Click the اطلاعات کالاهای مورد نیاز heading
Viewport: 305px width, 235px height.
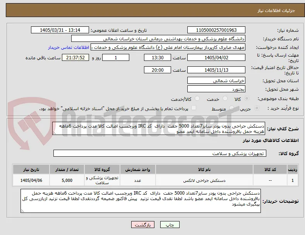click(271, 140)
